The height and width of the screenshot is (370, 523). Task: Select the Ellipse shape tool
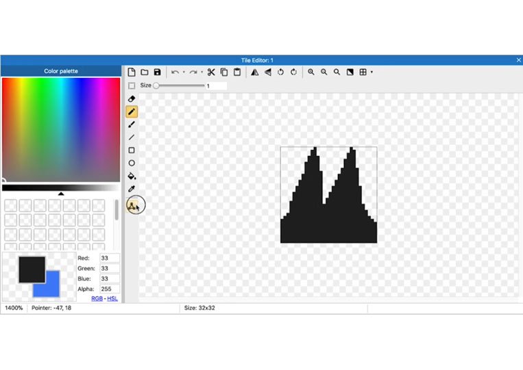pyautogui.click(x=132, y=163)
